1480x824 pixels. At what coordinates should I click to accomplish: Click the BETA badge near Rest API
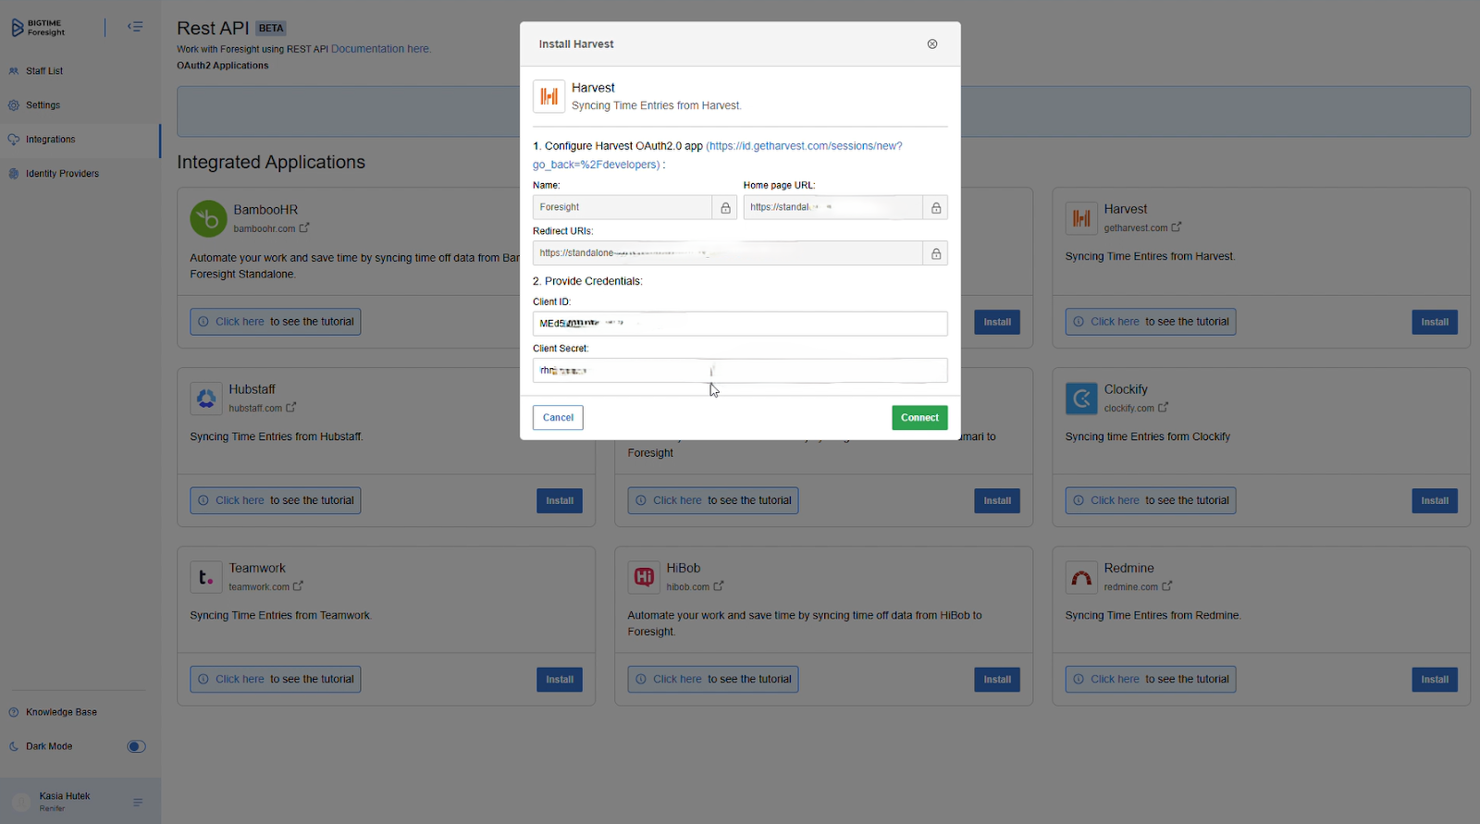[x=271, y=29]
